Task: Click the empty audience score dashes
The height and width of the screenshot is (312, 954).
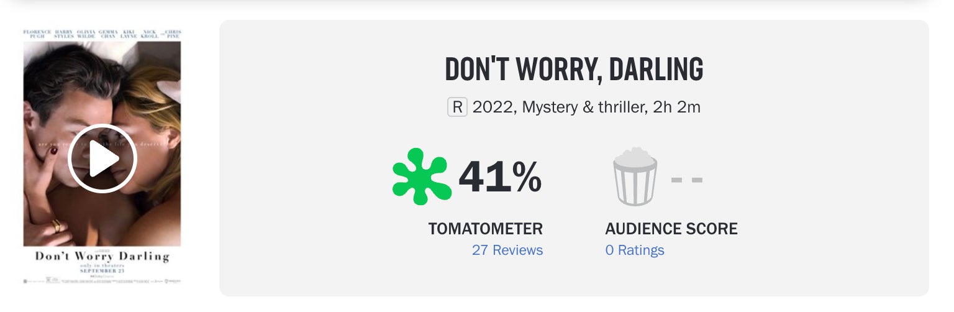Action: point(687,180)
